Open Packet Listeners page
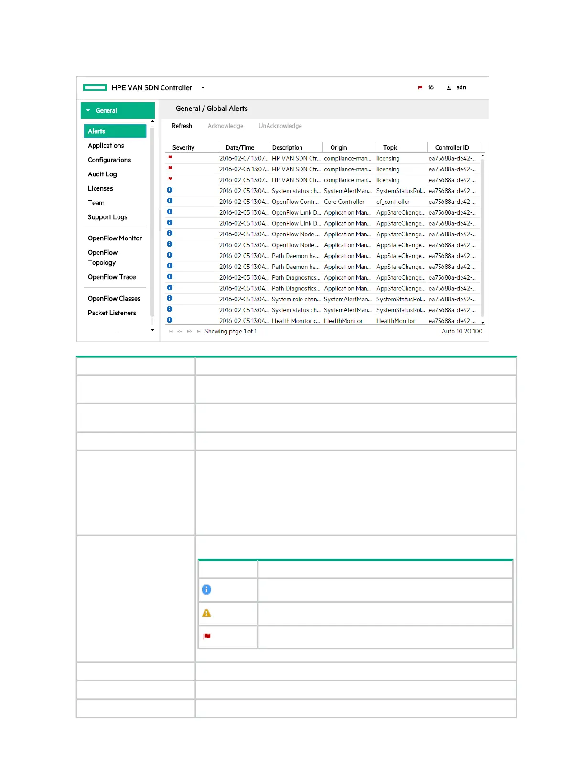 tap(112, 313)
